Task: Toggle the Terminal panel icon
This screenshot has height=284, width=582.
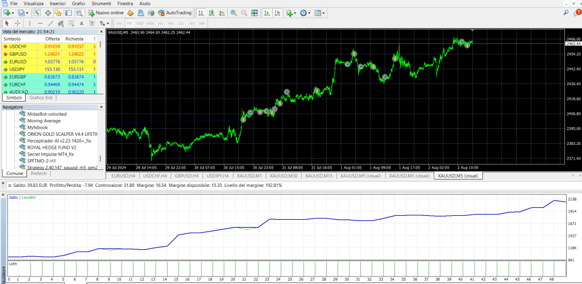Action: [69, 13]
